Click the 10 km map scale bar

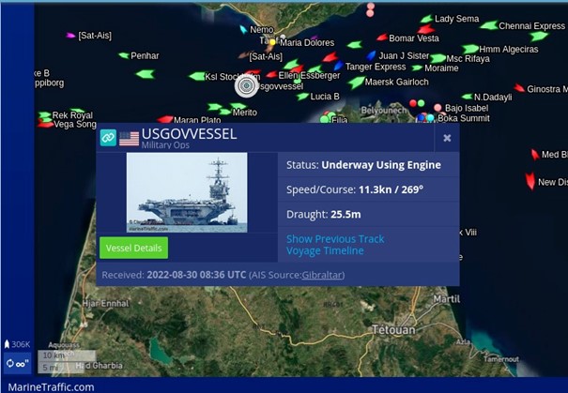click(67, 355)
